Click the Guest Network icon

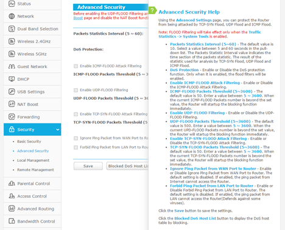(x=12, y=66)
